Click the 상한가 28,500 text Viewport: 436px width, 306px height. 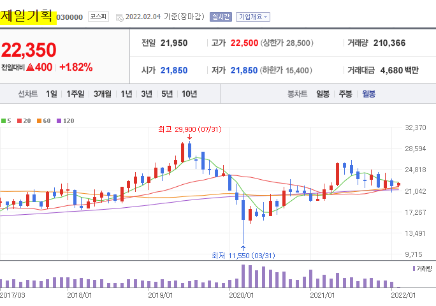(287, 43)
